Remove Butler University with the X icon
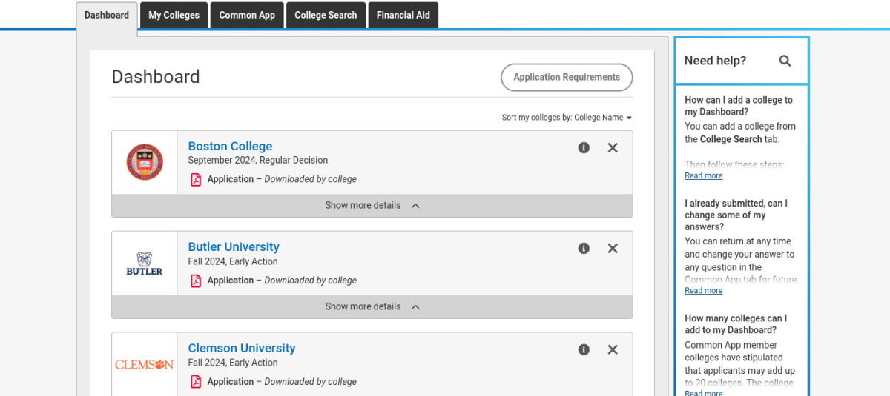The width and height of the screenshot is (890, 396). tap(613, 248)
